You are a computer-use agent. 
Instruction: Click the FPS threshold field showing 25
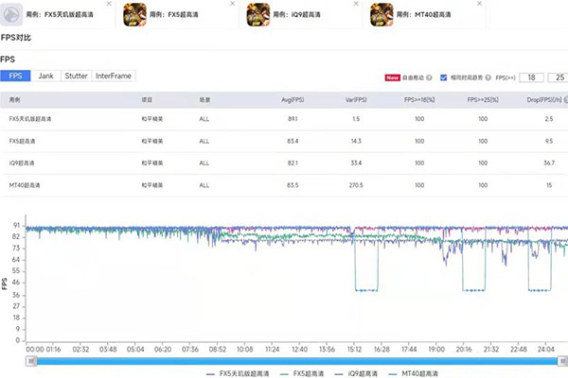point(559,77)
